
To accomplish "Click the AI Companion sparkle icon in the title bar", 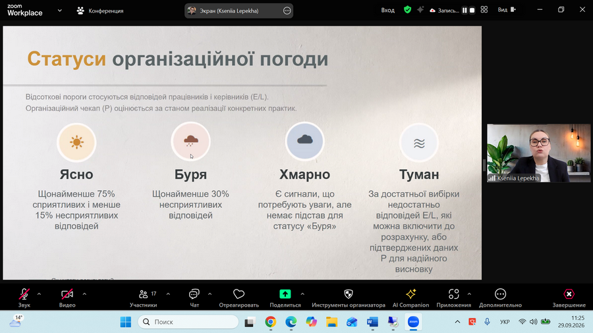I will click(420, 10).
